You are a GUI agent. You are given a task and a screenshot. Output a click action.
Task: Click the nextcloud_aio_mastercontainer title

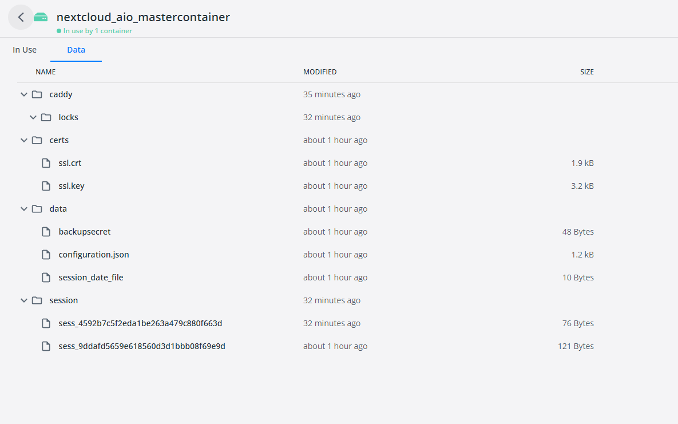coord(143,17)
